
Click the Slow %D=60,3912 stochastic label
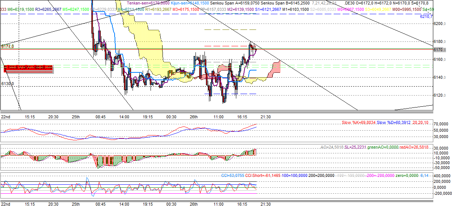[x=393, y=122]
